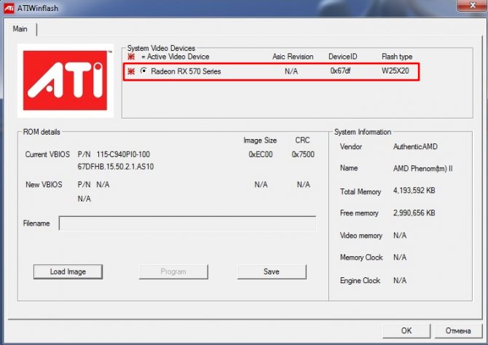
Task: Click the Engine Clock label
Action: tap(360, 281)
